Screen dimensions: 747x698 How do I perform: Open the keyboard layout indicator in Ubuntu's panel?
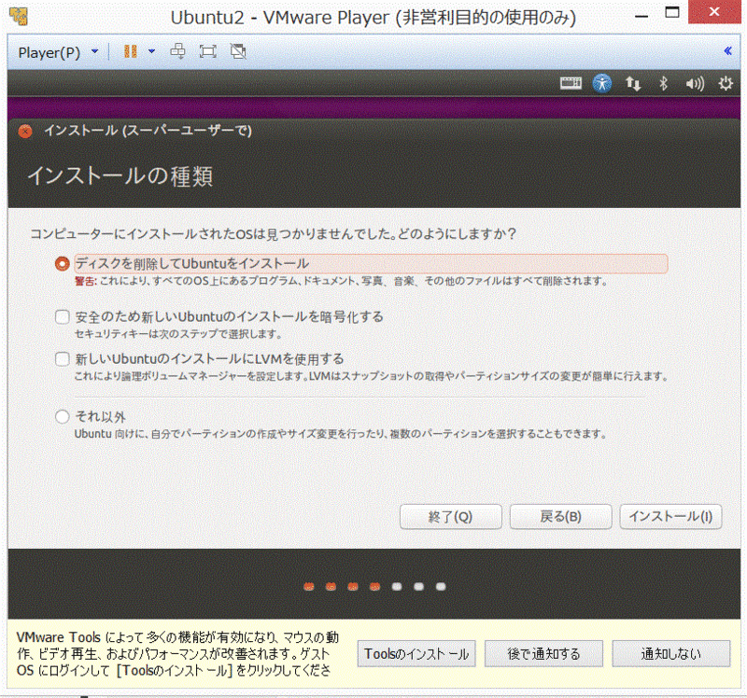pyautogui.click(x=571, y=84)
